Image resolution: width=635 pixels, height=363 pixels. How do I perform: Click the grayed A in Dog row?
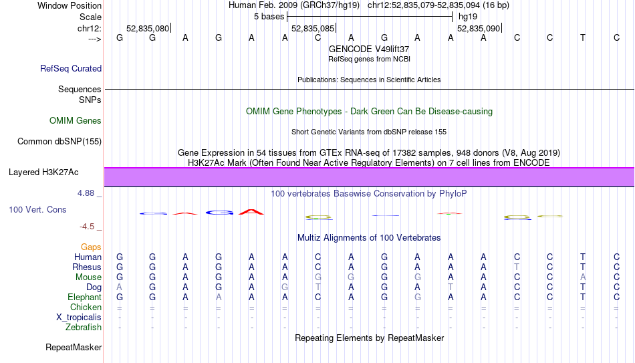click(120, 287)
